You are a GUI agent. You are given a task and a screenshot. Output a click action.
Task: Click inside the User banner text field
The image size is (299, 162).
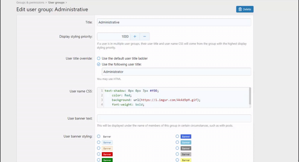(174, 118)
